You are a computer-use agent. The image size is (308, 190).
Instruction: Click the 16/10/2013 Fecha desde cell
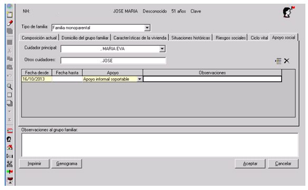click(36, 79)
